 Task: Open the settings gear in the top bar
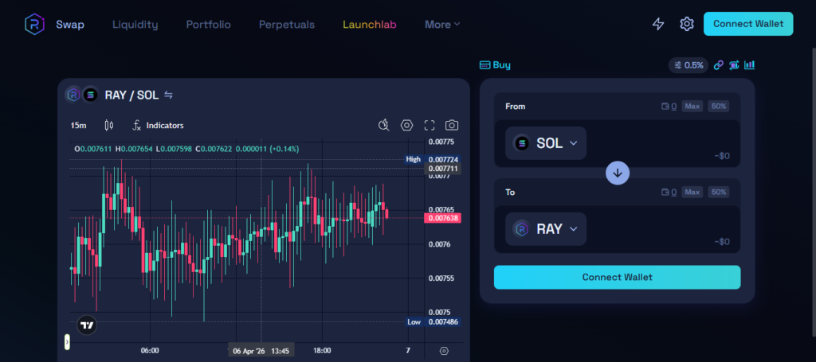click(686, 24)
